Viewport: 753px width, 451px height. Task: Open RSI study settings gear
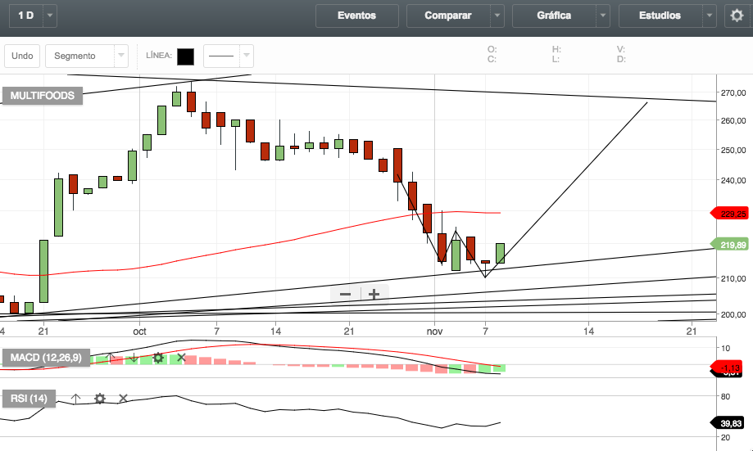[x=99, y=399]
